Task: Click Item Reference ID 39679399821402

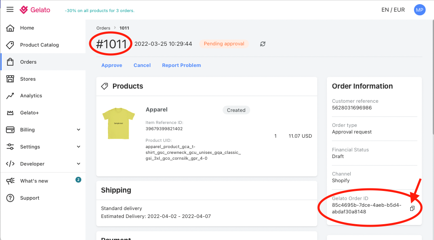Action: [164, 129]
